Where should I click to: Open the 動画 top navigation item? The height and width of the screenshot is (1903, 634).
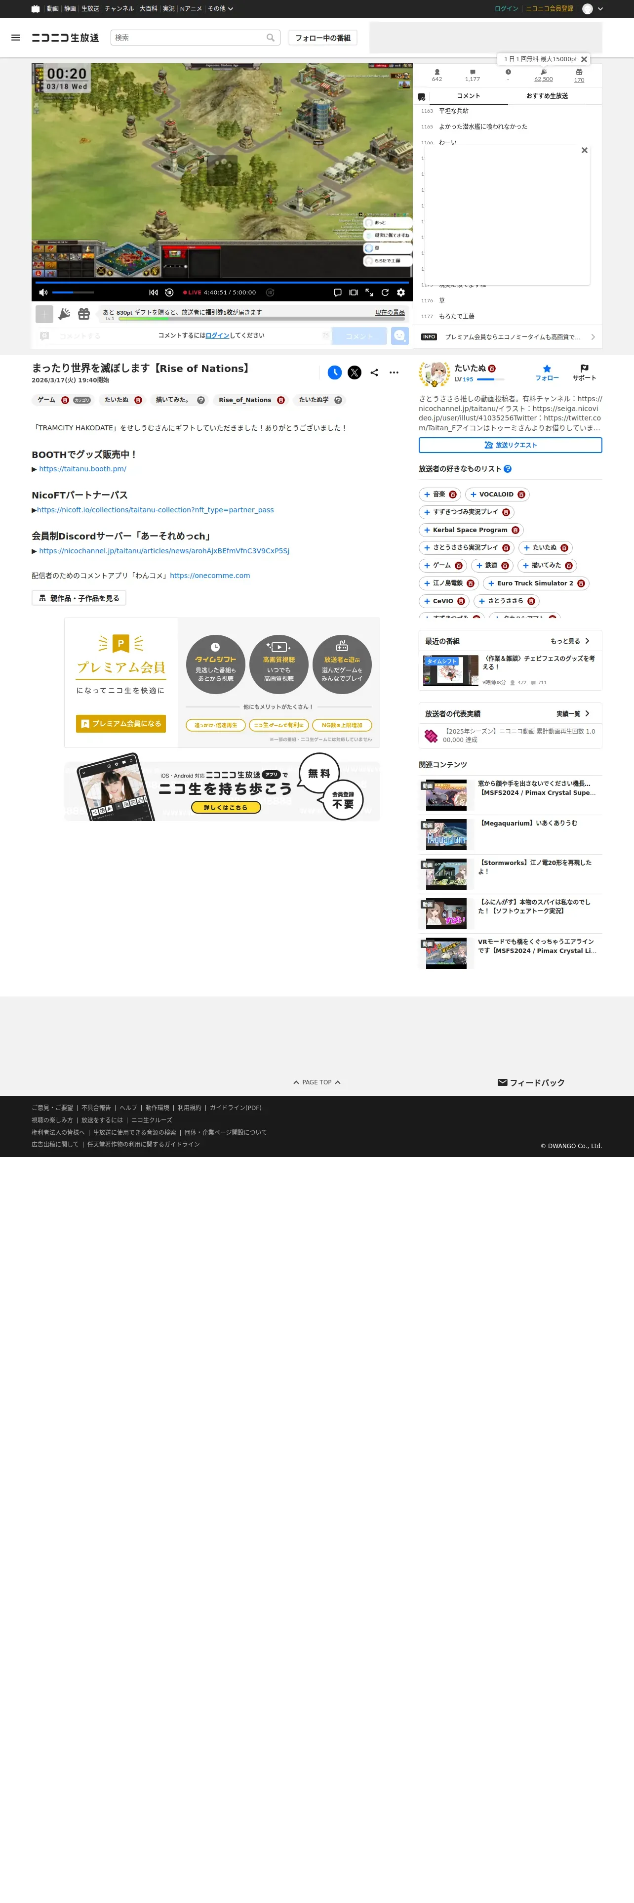52,9
